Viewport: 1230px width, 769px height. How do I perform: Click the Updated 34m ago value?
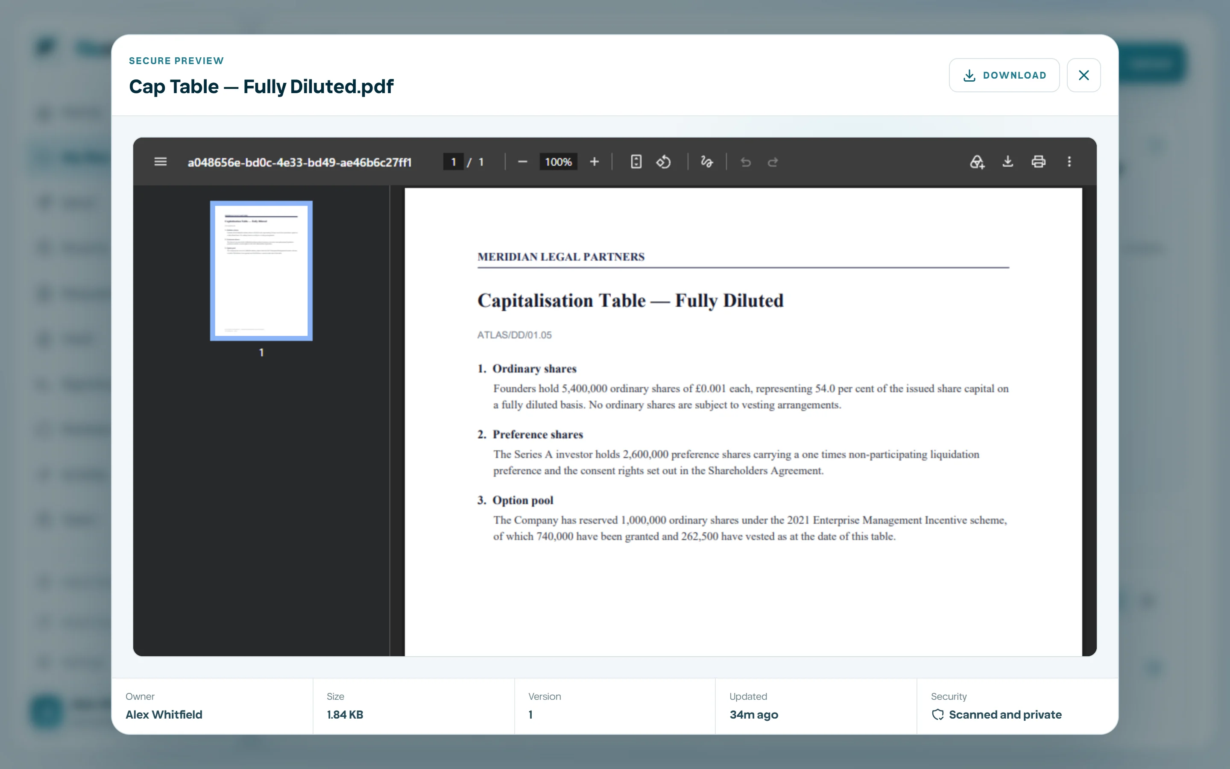tap(753, 715)
